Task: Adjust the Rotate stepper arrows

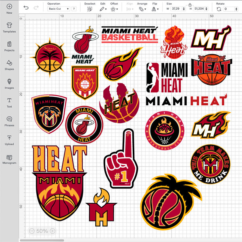Action: (236, 9)
